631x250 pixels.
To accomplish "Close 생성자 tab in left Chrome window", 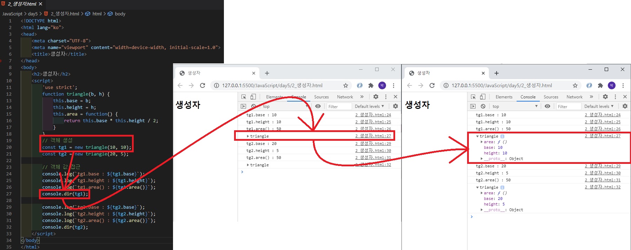I will point(254,73).
